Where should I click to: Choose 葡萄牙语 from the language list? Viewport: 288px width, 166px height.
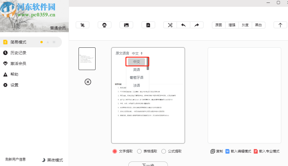point(137,77)
